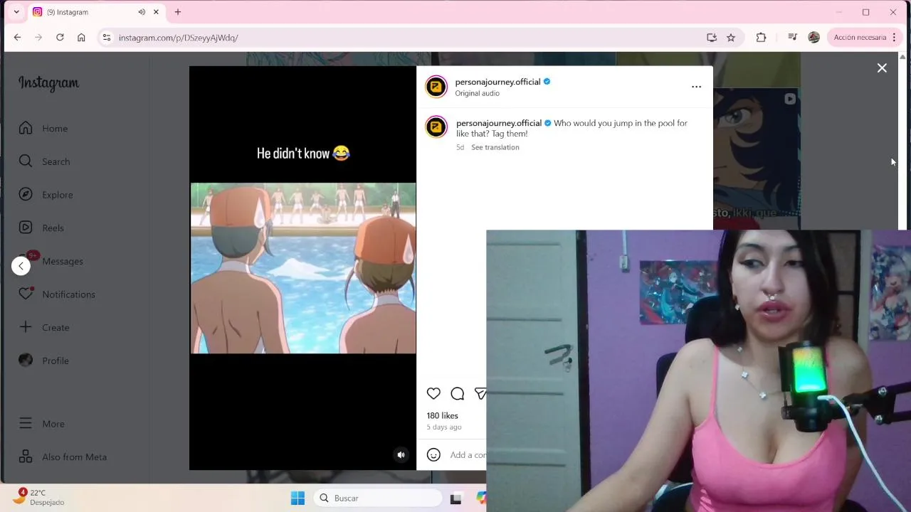The width and height of the screenshot is (911, 512).
Task: Go back in browser
Action: (17, 38)
